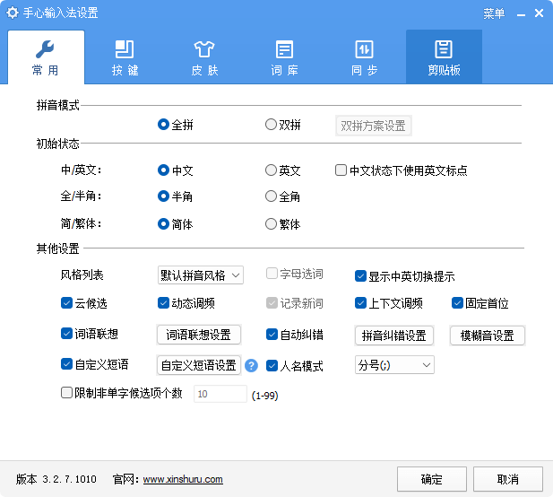Viewport: 553px width, 497px height.
Task: Open the 常用 tab with wrench icon
Action: point(46,57)
